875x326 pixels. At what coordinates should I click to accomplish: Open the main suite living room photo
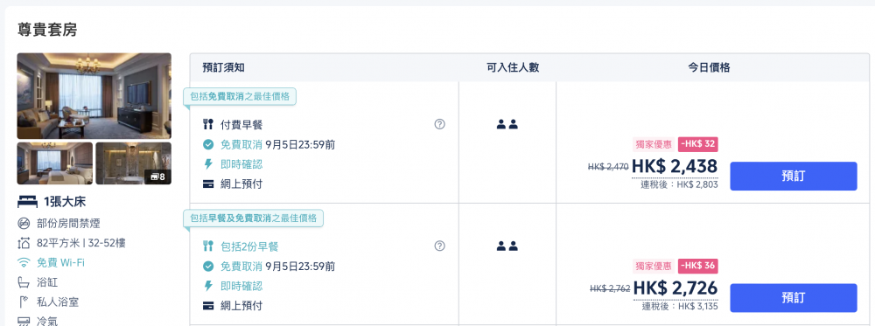pos(94,96)
